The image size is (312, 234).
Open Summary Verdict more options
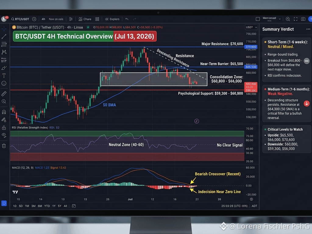pyautogui.click(x=308, y=29)
